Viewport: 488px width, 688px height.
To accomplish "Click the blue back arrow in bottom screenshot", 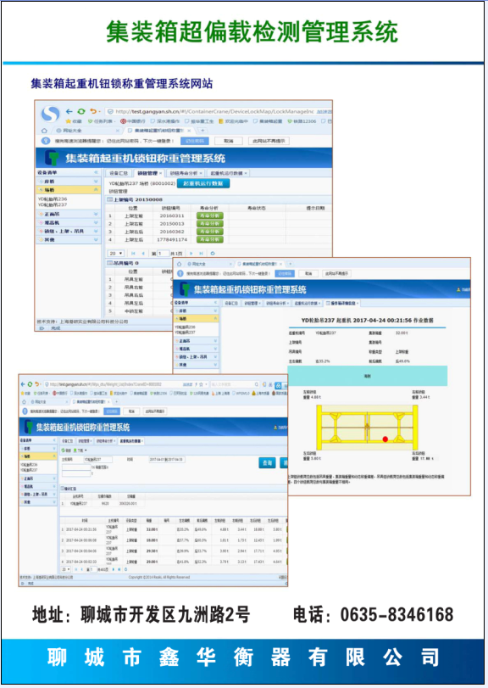I will (23, 384).
